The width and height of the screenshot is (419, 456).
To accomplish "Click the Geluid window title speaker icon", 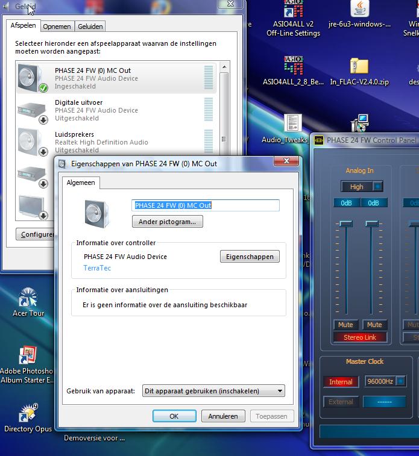I will (x=6, y=6).
